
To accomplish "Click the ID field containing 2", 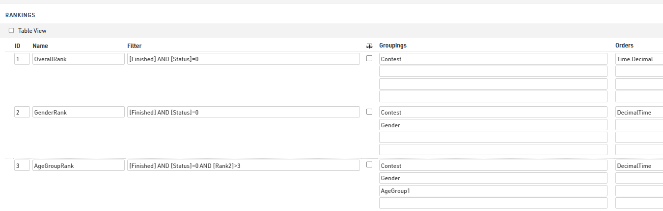I will coord(22,112).
